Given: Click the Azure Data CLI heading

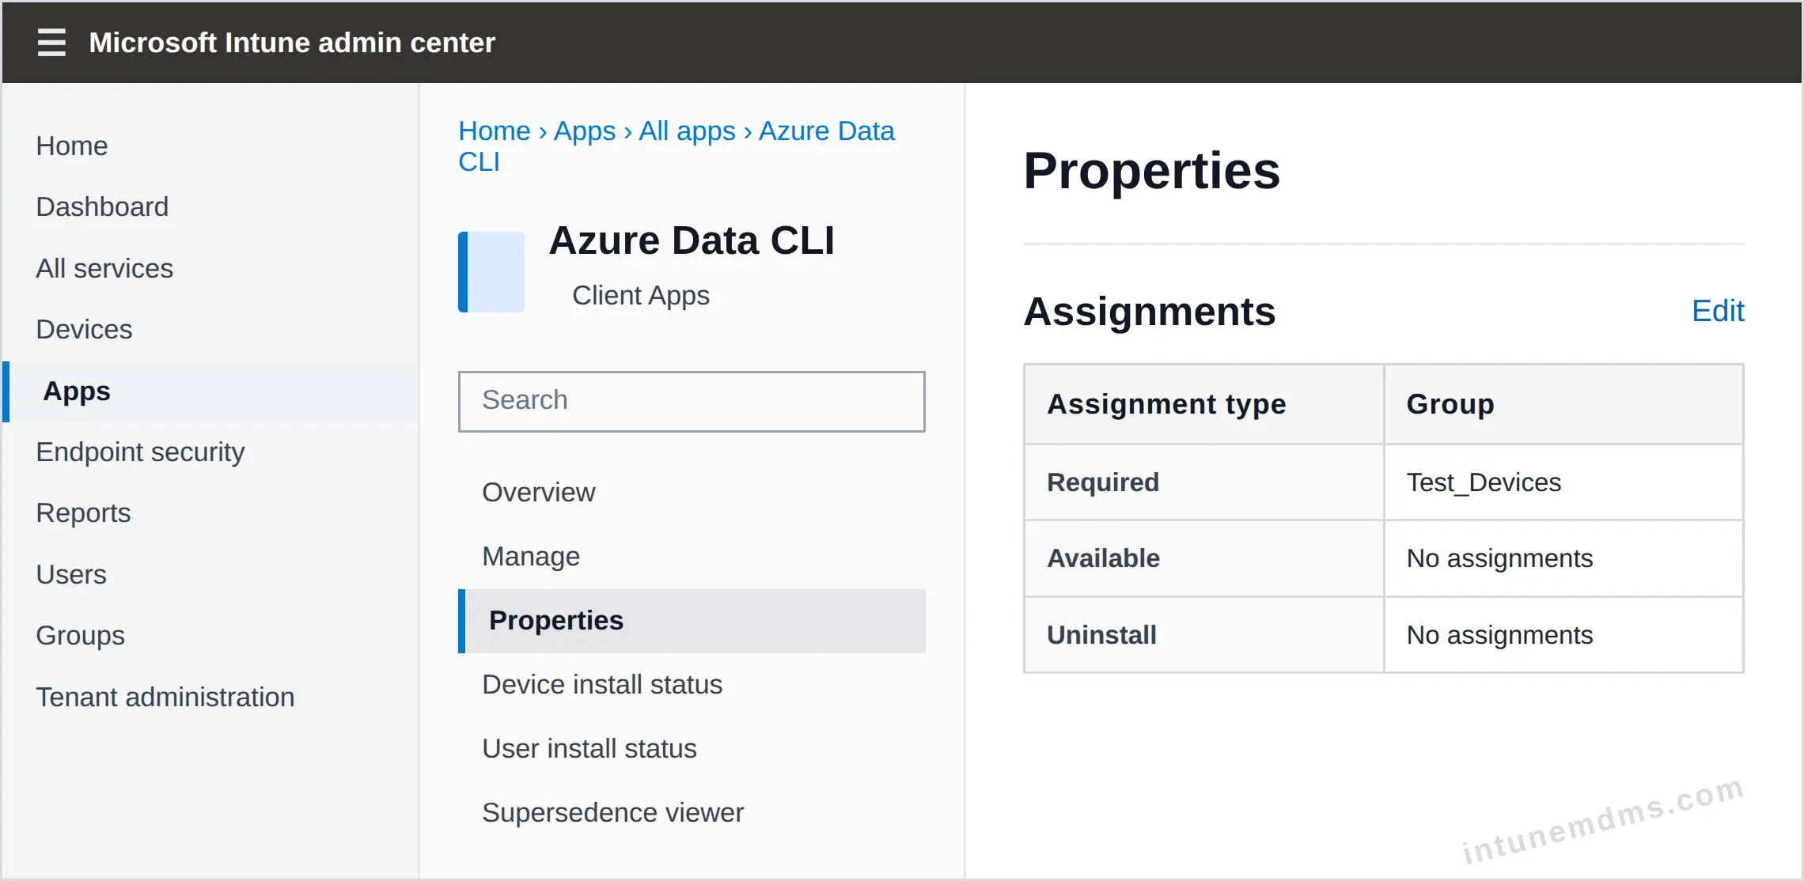Looking at the screenshot, I should (x=692, y=240).
